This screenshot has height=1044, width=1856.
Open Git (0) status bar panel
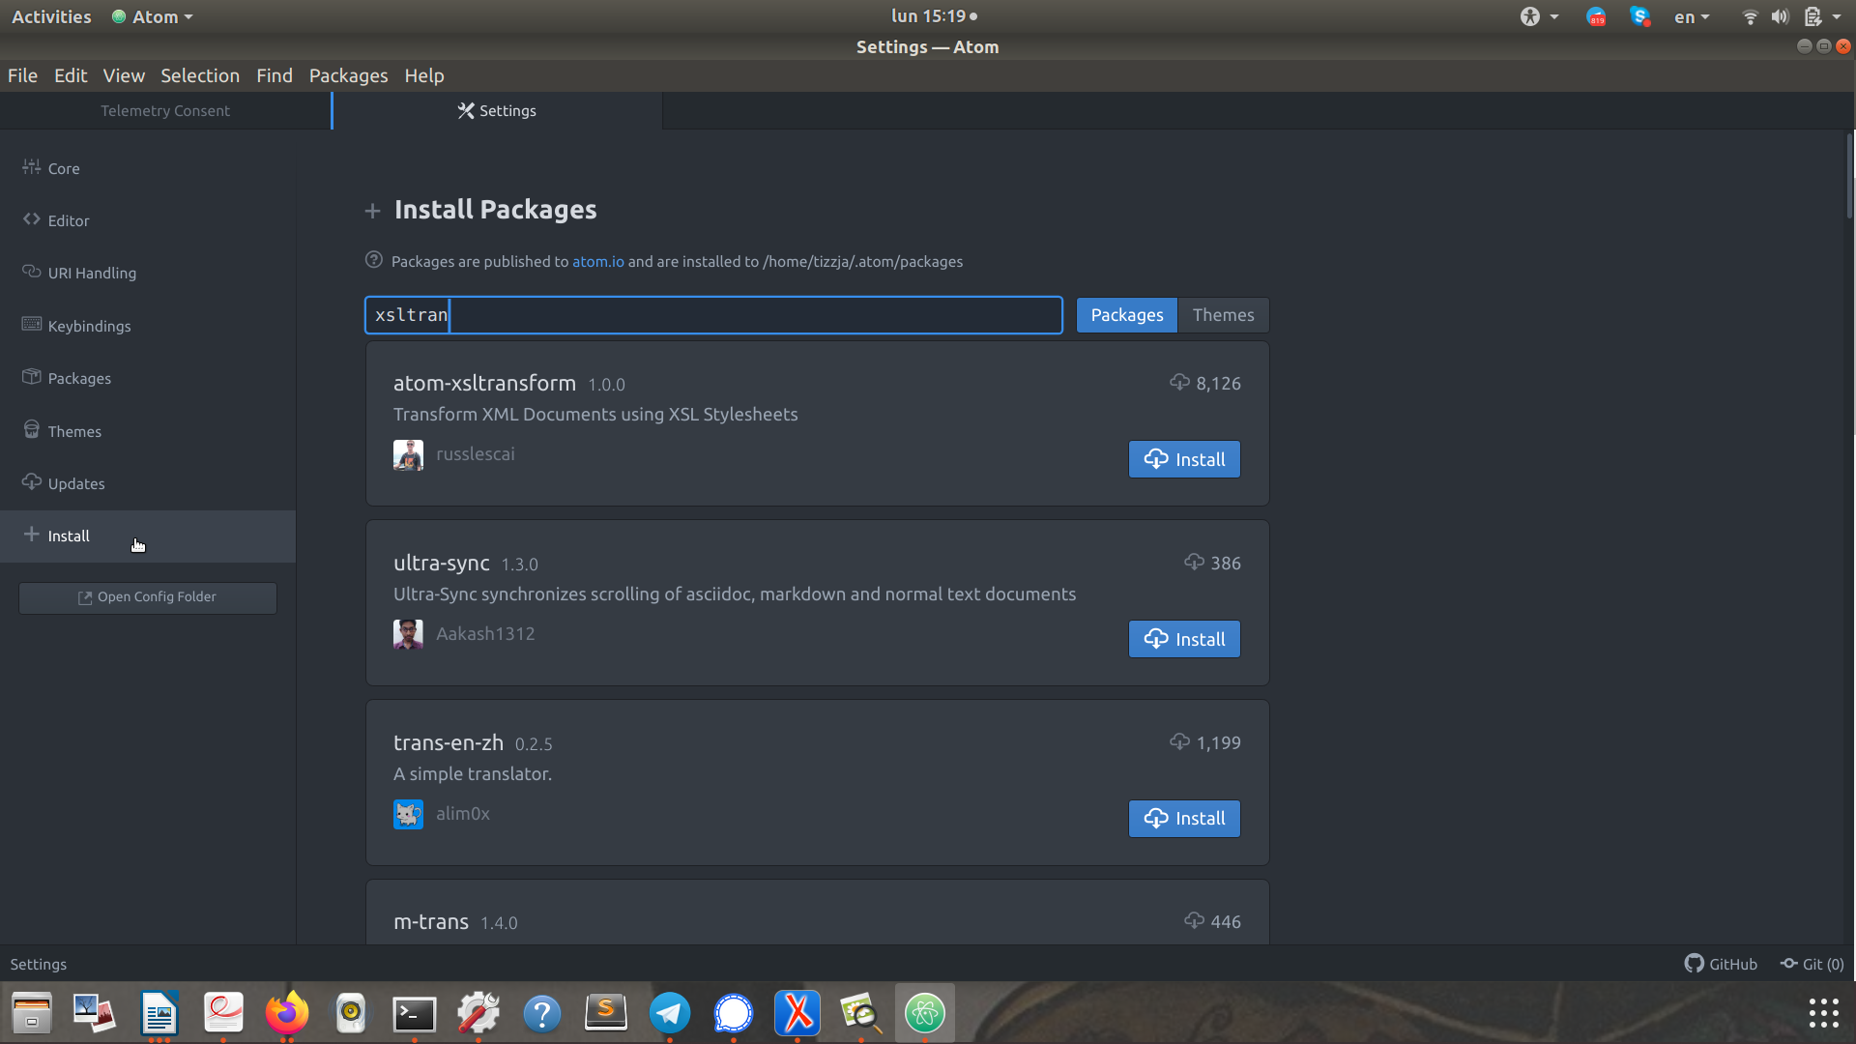pyautogui.click(x=1812, y=964)
